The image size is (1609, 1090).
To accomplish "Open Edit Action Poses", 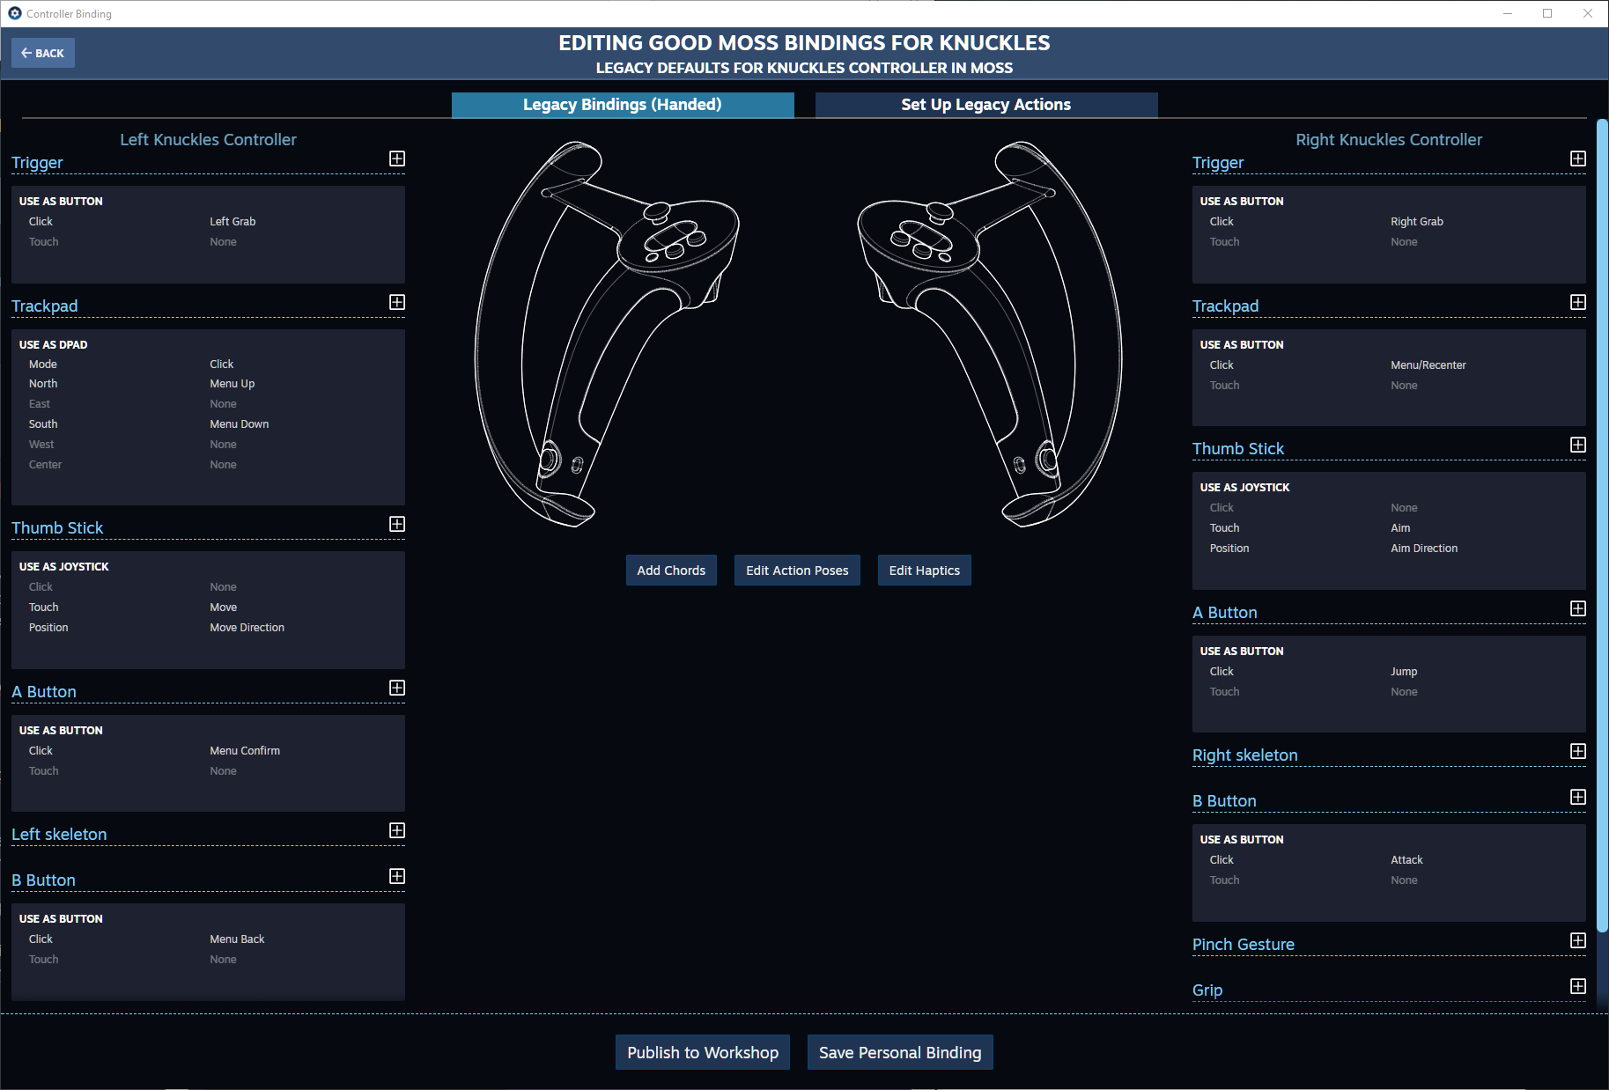I will pos(797,571).
